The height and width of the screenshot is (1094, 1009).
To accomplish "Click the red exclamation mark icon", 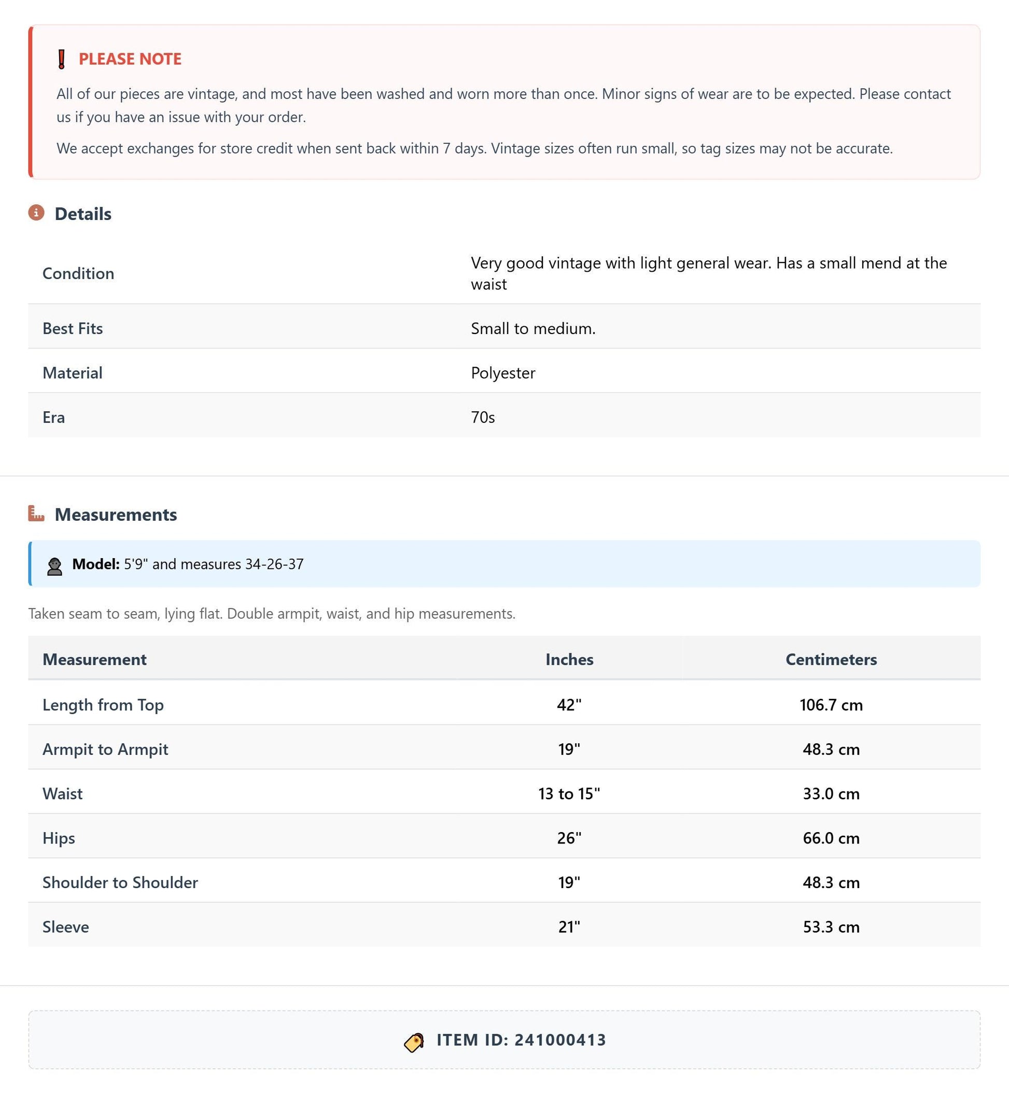I will [62, 59].
